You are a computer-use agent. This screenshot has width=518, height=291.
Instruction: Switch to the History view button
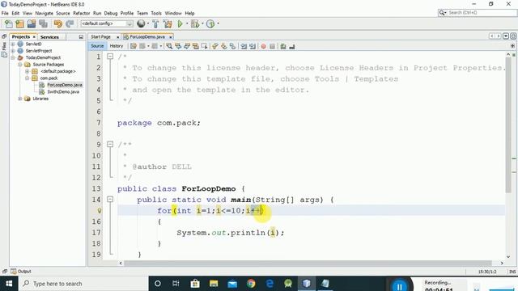tap(117, 46)
